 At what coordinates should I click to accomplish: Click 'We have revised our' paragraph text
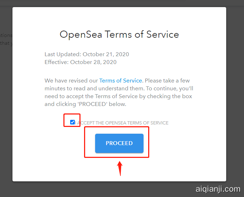tap(71, 81)
